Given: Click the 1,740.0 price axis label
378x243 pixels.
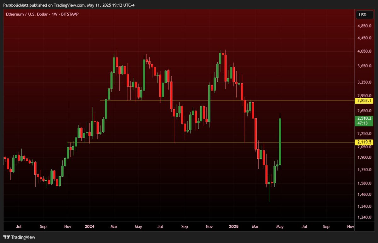Looking at the screenshot, I should pos(364,170).
